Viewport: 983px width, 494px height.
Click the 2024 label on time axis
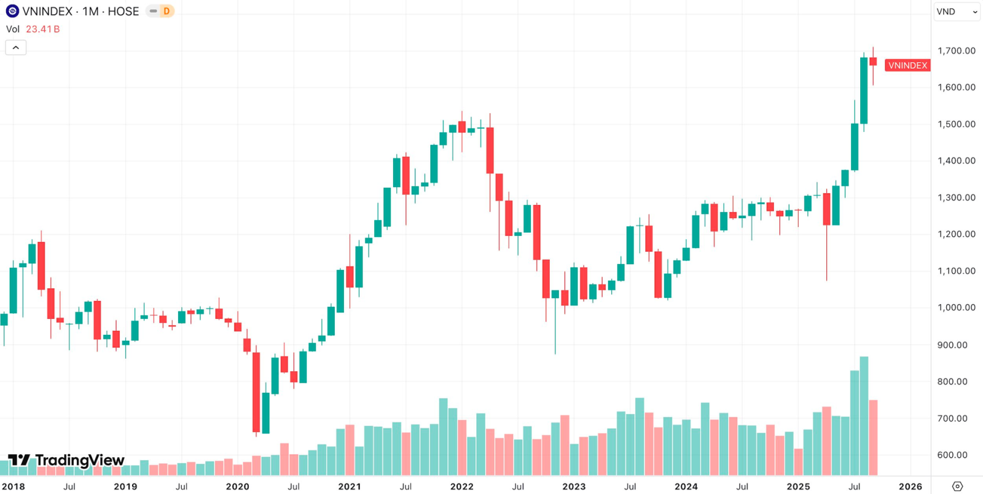pyautogui.click(x=686, y=486)
